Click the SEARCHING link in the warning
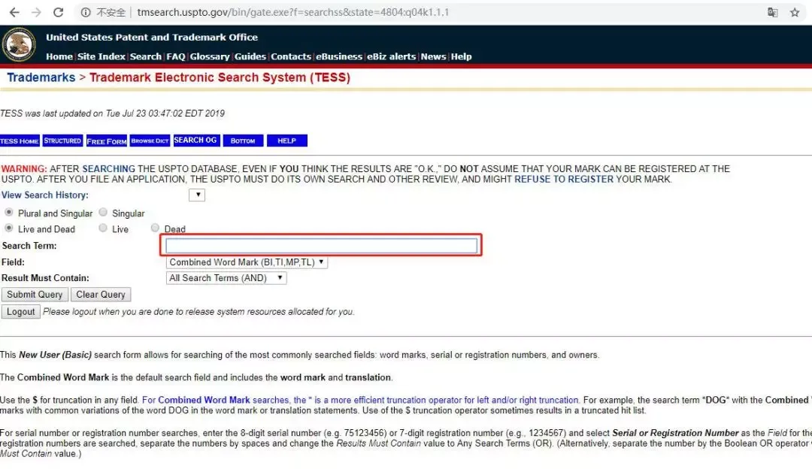The height and width of the screenshot is (469, 812). (109, 169)
